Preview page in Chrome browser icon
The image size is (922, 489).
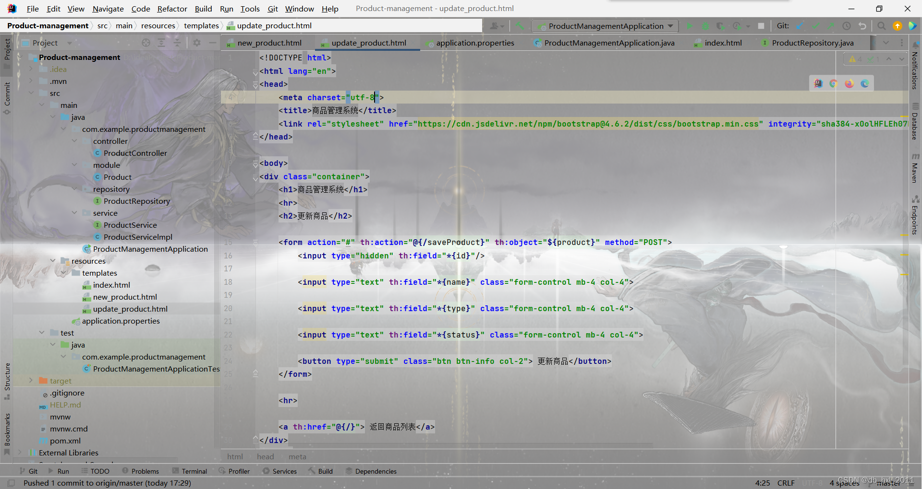click(834, 84)
